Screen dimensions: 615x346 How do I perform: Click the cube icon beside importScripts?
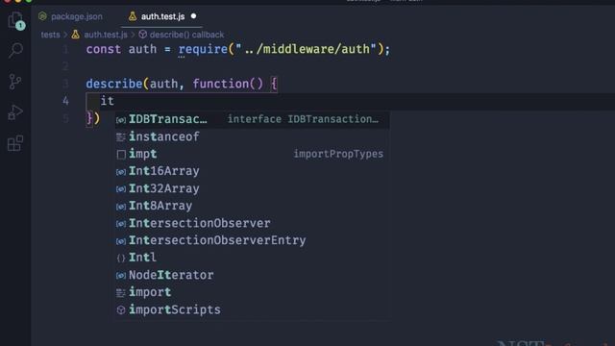[121, 309]
